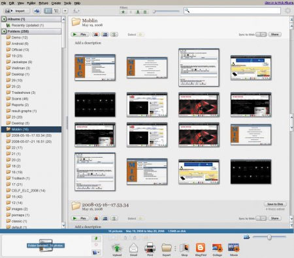Click the magnifier icon in search box
294x258 pixels.
tap(187, 10)
